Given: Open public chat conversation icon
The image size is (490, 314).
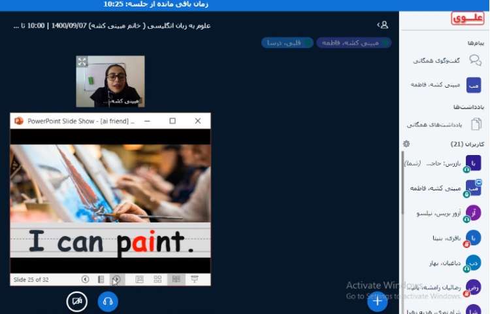Looking at the screenshot, I should 475,60.
